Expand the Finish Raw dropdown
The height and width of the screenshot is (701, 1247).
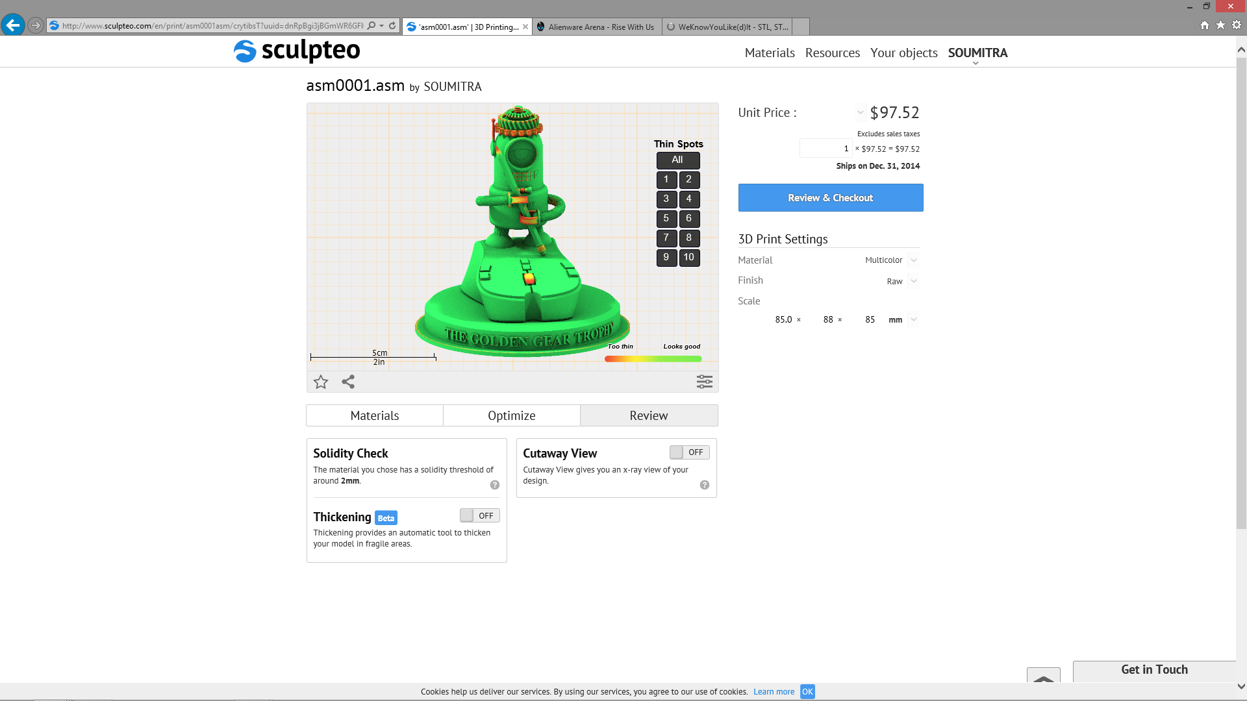point(914,281)
